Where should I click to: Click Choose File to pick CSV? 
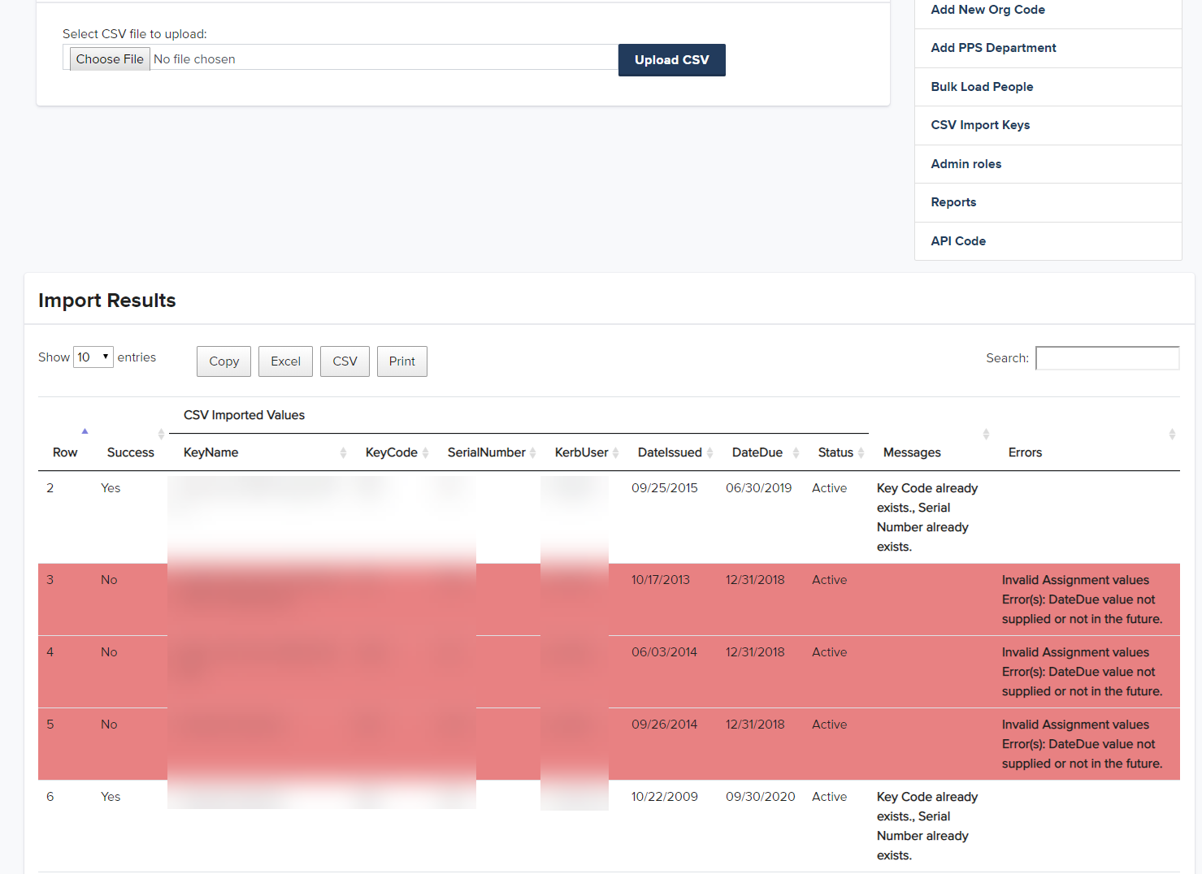coord(110,59)
